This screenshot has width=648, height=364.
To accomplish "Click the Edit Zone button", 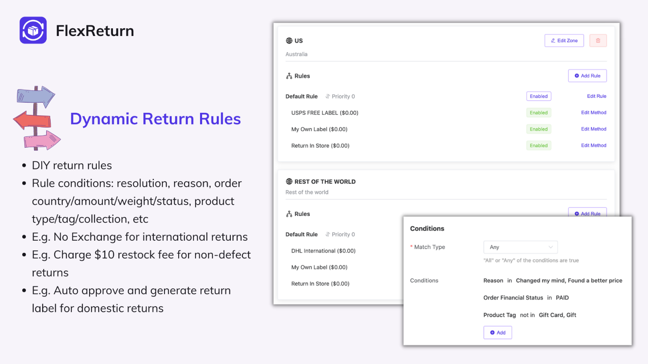I will (x=564, y=40).
